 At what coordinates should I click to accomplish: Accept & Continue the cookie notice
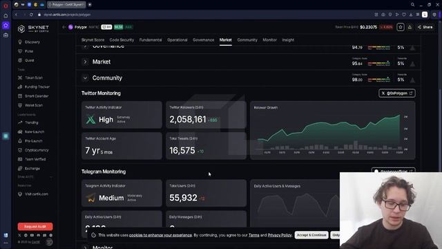pos(311,235)
